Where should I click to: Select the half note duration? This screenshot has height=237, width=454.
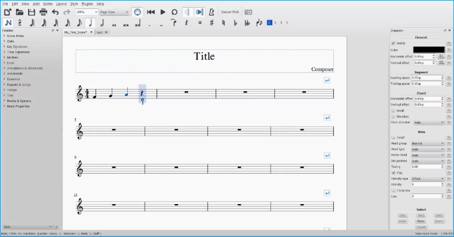click(x=102, y=23)
